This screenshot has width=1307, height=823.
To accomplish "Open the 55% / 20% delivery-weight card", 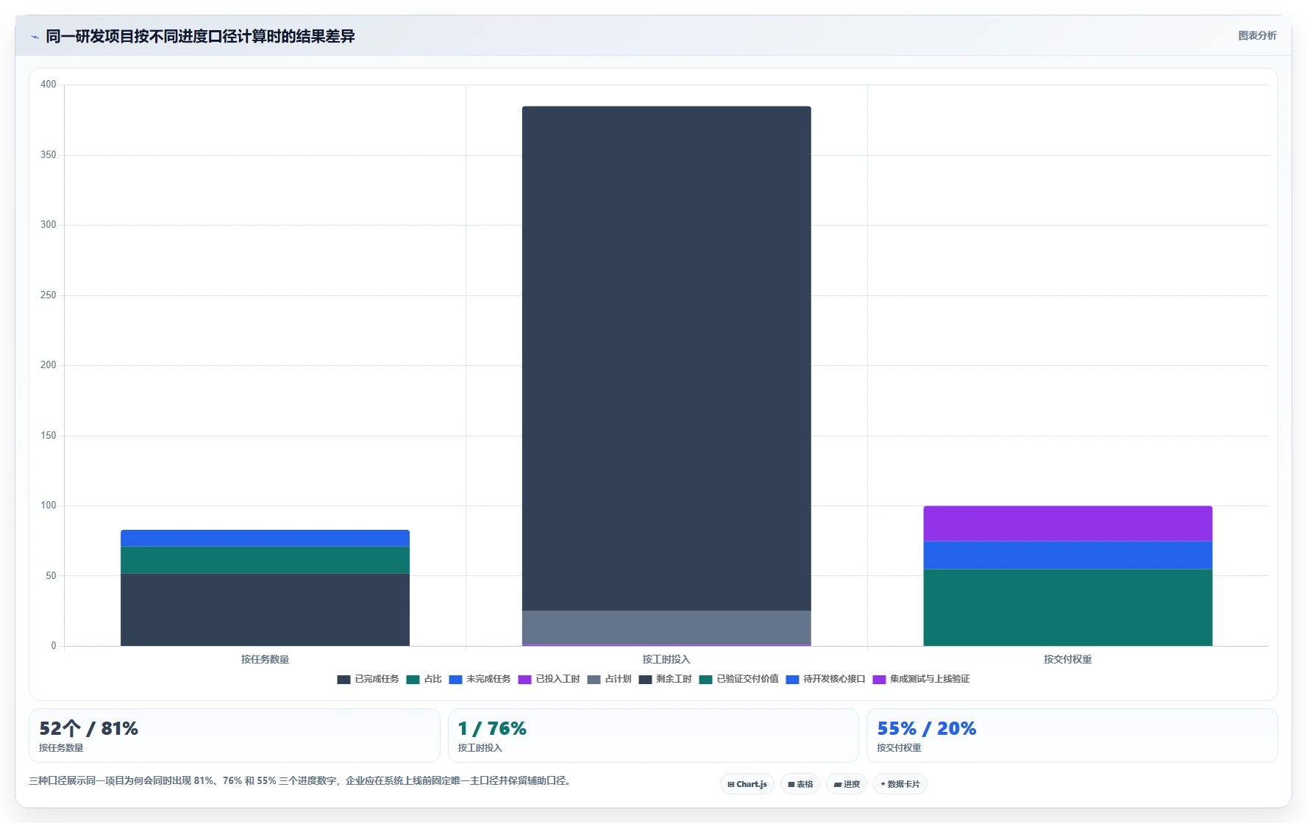I will pyautogui.click(x=1072, y=736).
